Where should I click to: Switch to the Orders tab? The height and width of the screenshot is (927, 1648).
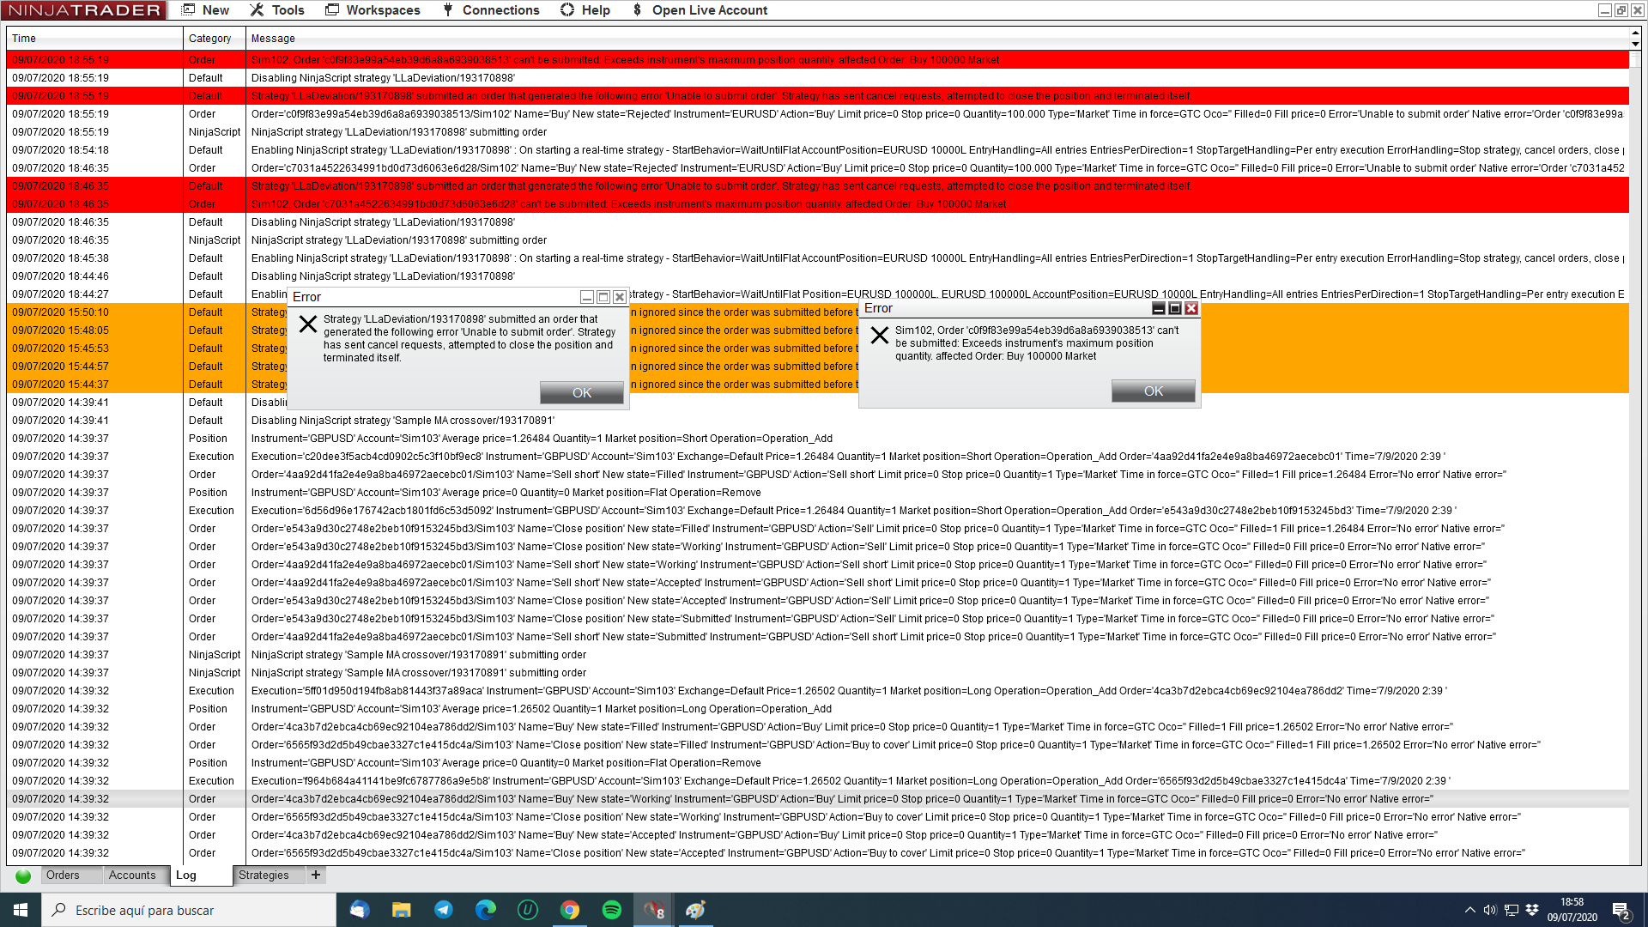(63, 875)
